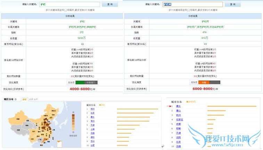The height and width of the screenshot is (150, 263).
Task: Click the price estimate 6000-8000元/年
Action: (205, 89)
